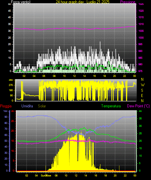
Task: Click humidity axis value 90
Action: (6, 117)
